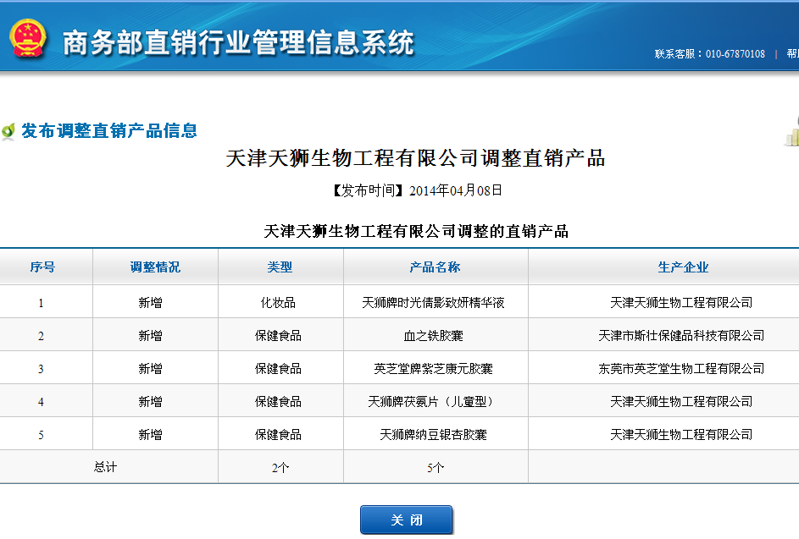Image resolution: width=799 pixels, height=539 pixels.
Task: Select sequence number 5 in the table
Action: pos(41,436)
